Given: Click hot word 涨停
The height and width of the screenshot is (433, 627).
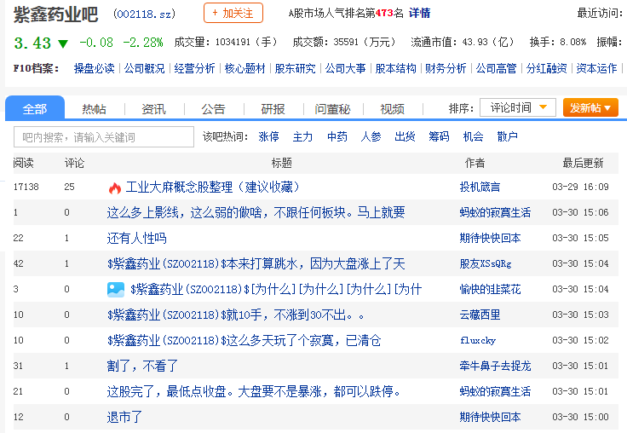Looking at the screenshot, I should (268, 137).
